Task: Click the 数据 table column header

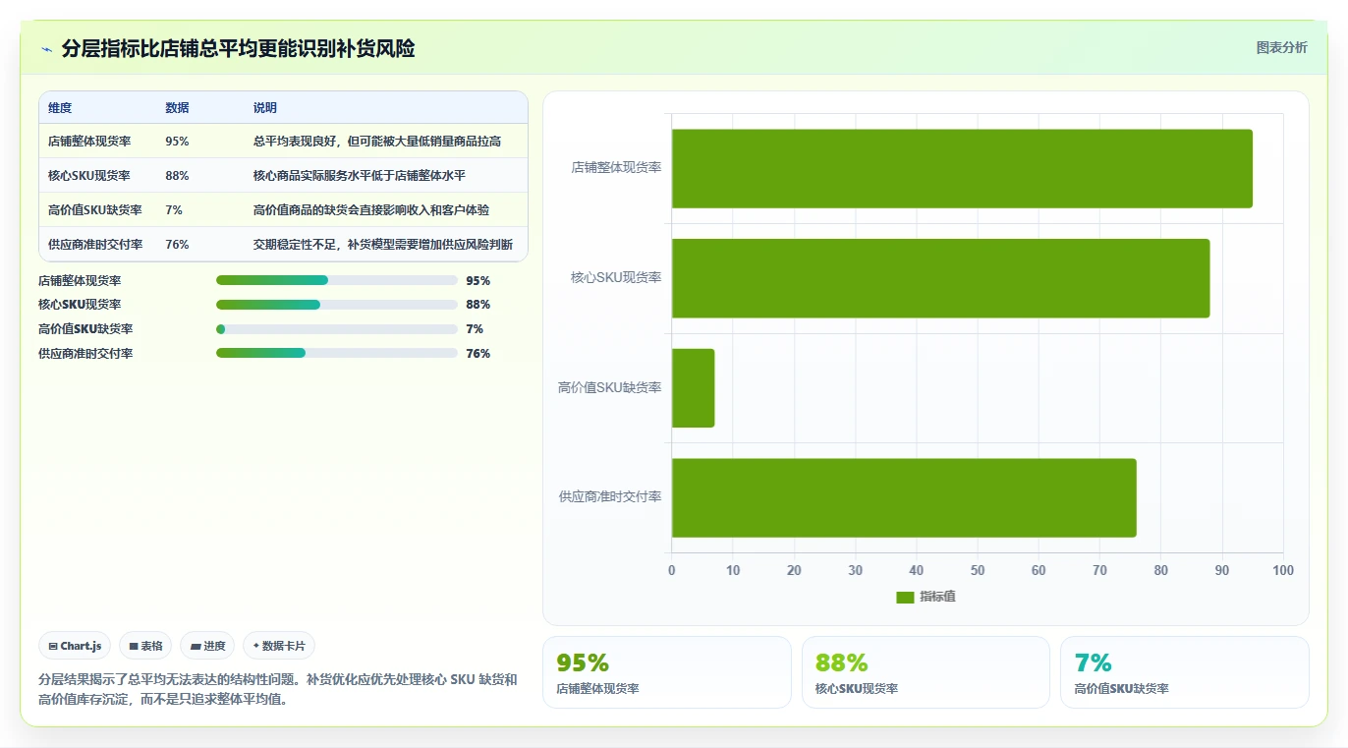Action: coord(177,108)
